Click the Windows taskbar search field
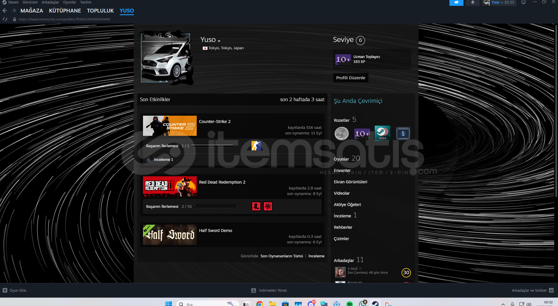The height and width of the screenshot is (306, 558). pos(208,304)
